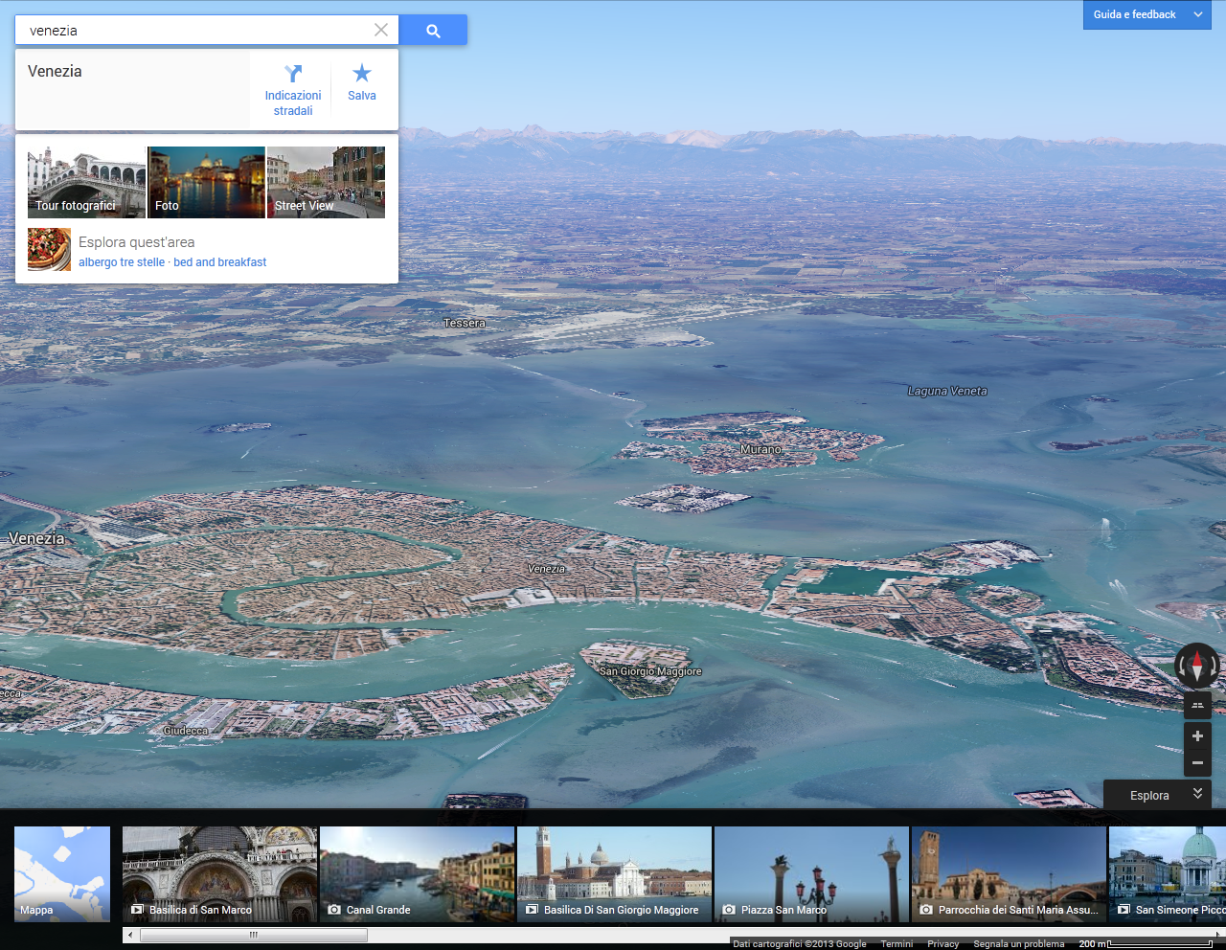1226x950 pixels.
Task: Switch to Mappa view thumbnail
Action: pos(62,873)
